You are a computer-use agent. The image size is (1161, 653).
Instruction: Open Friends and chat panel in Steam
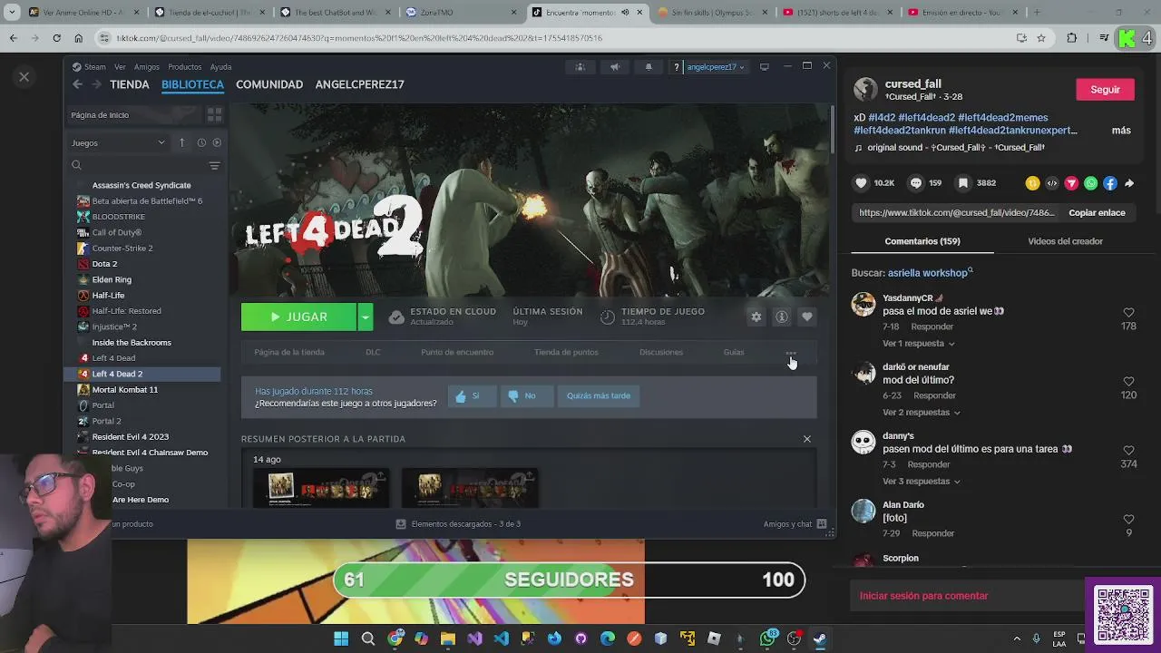point(795,524)
